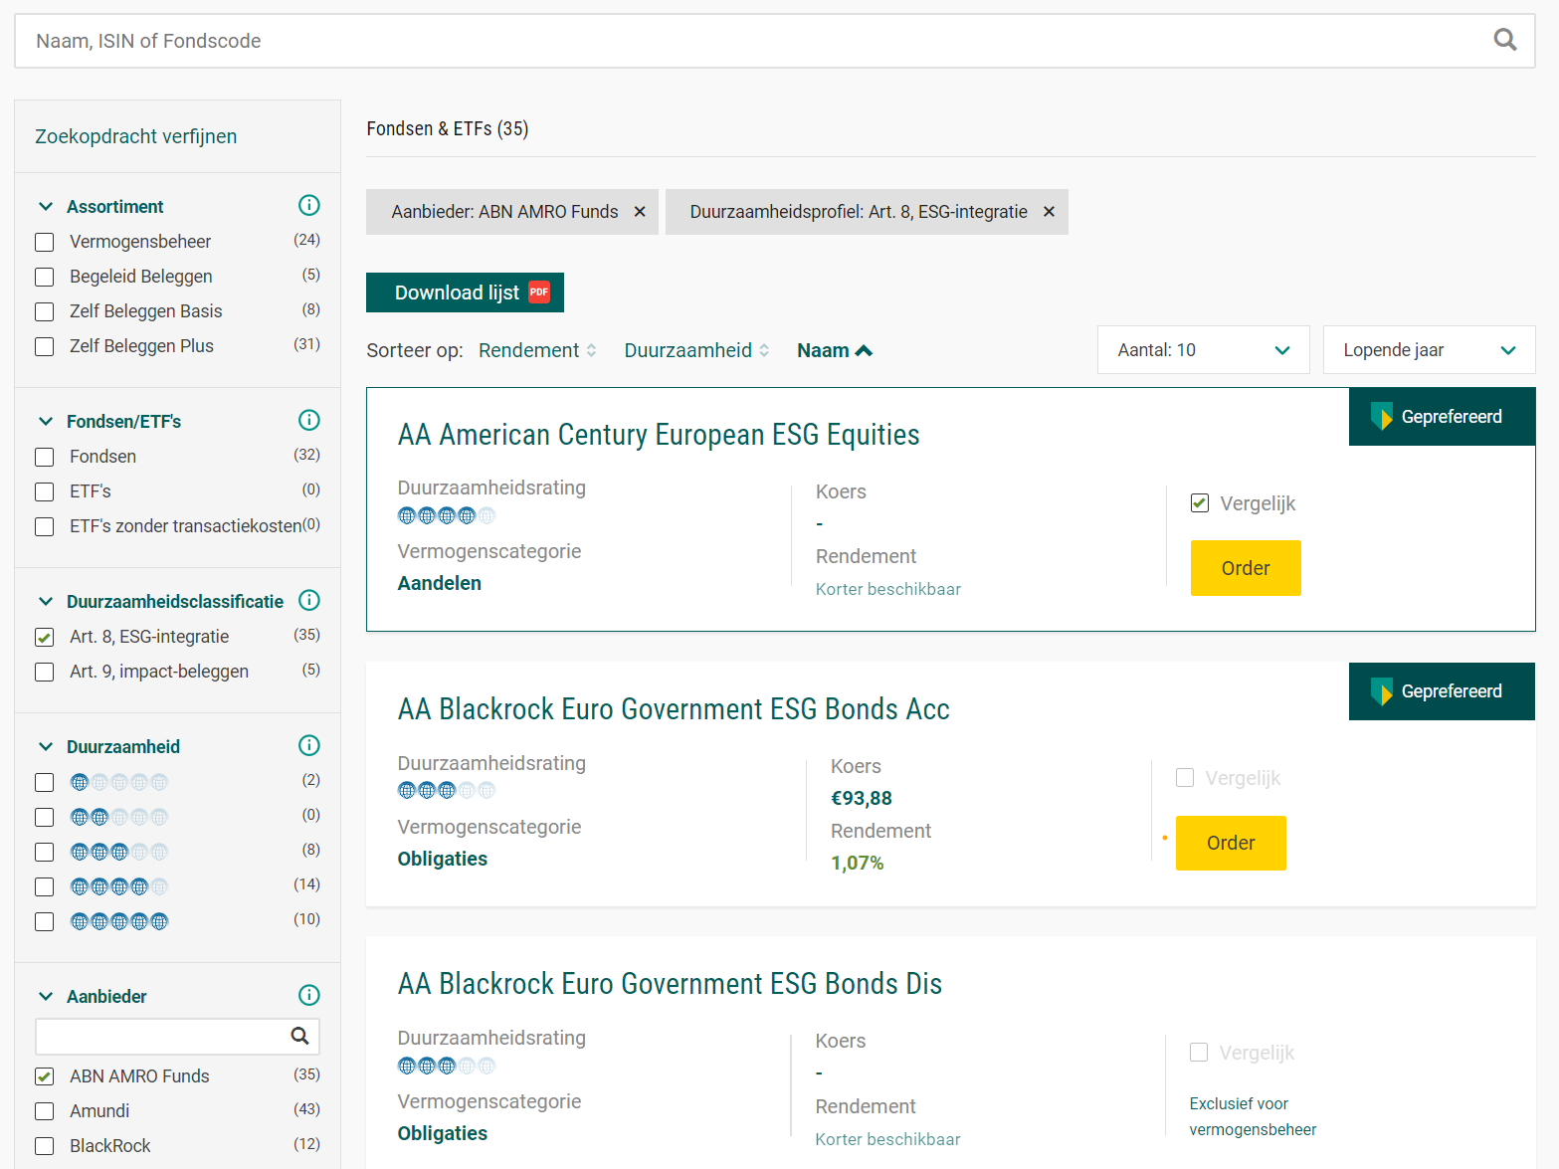
Task: Open the Duurzaamheid info icon
Action: [x=309, y=745]
